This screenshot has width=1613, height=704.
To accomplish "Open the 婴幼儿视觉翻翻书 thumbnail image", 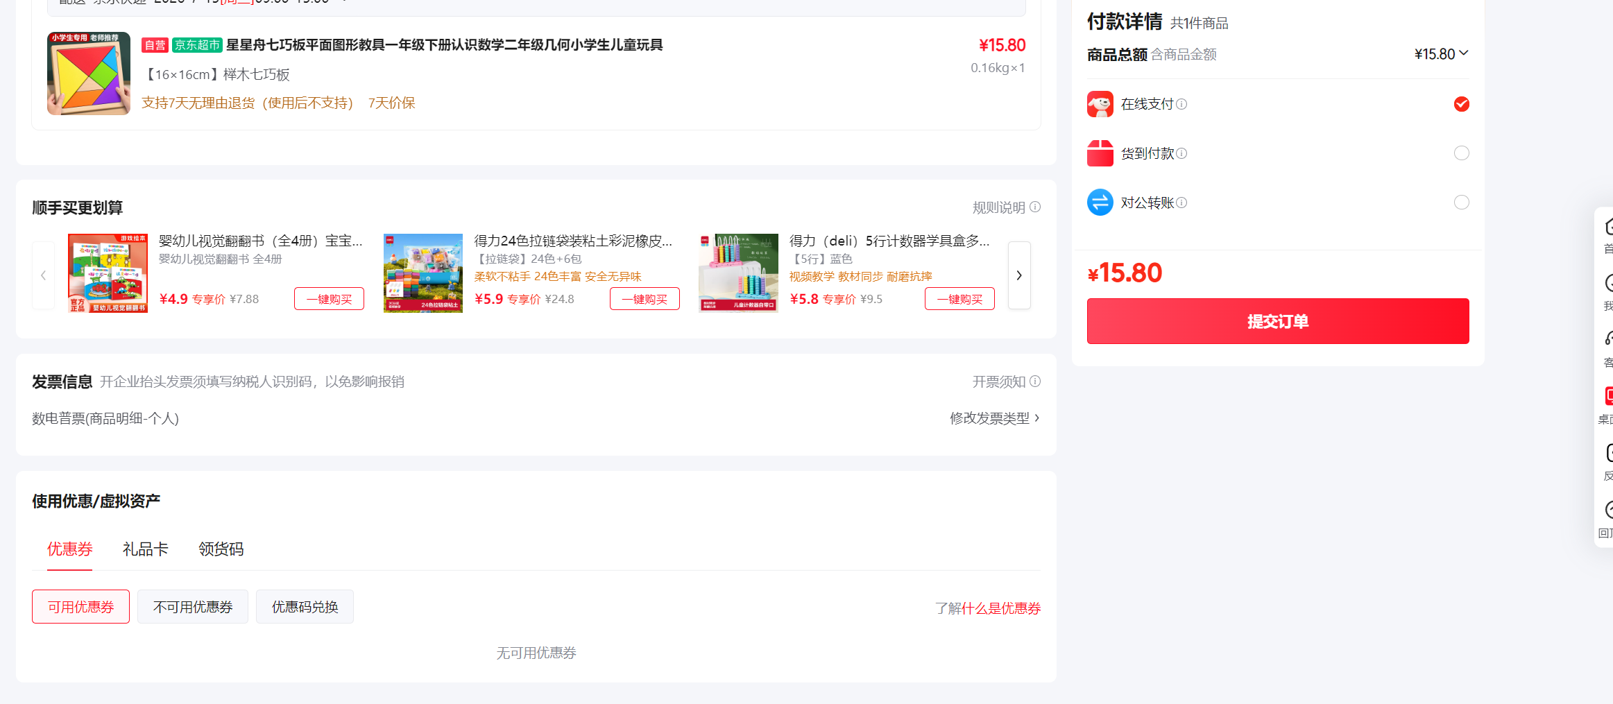I will (108, 273).
